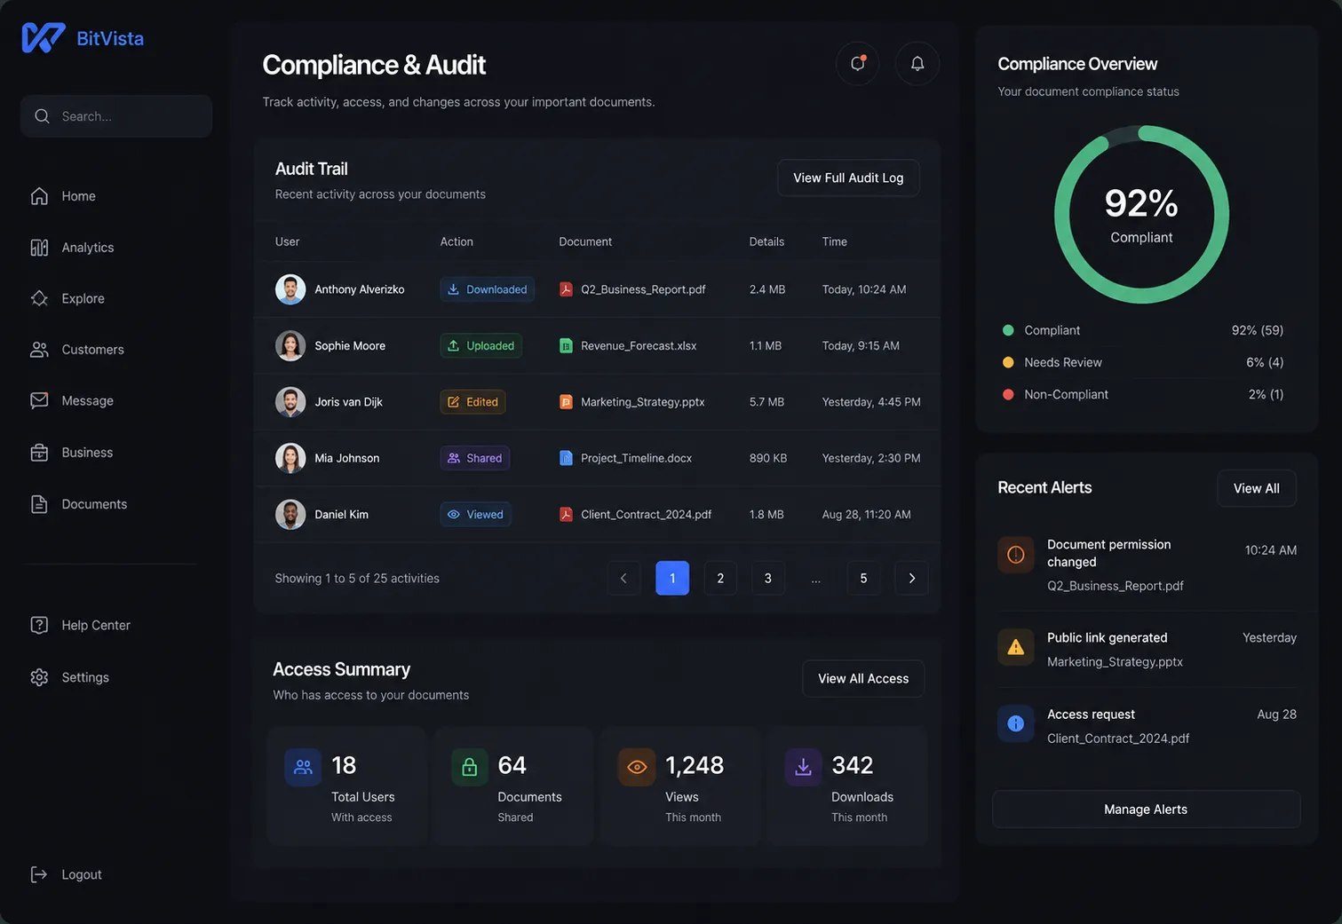The image size is (1342, 924).
Task: Click the Settings gear icon
Action: [39, 677]
